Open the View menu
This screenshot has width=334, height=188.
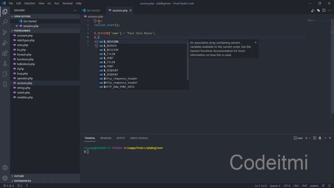coord(41,4)
